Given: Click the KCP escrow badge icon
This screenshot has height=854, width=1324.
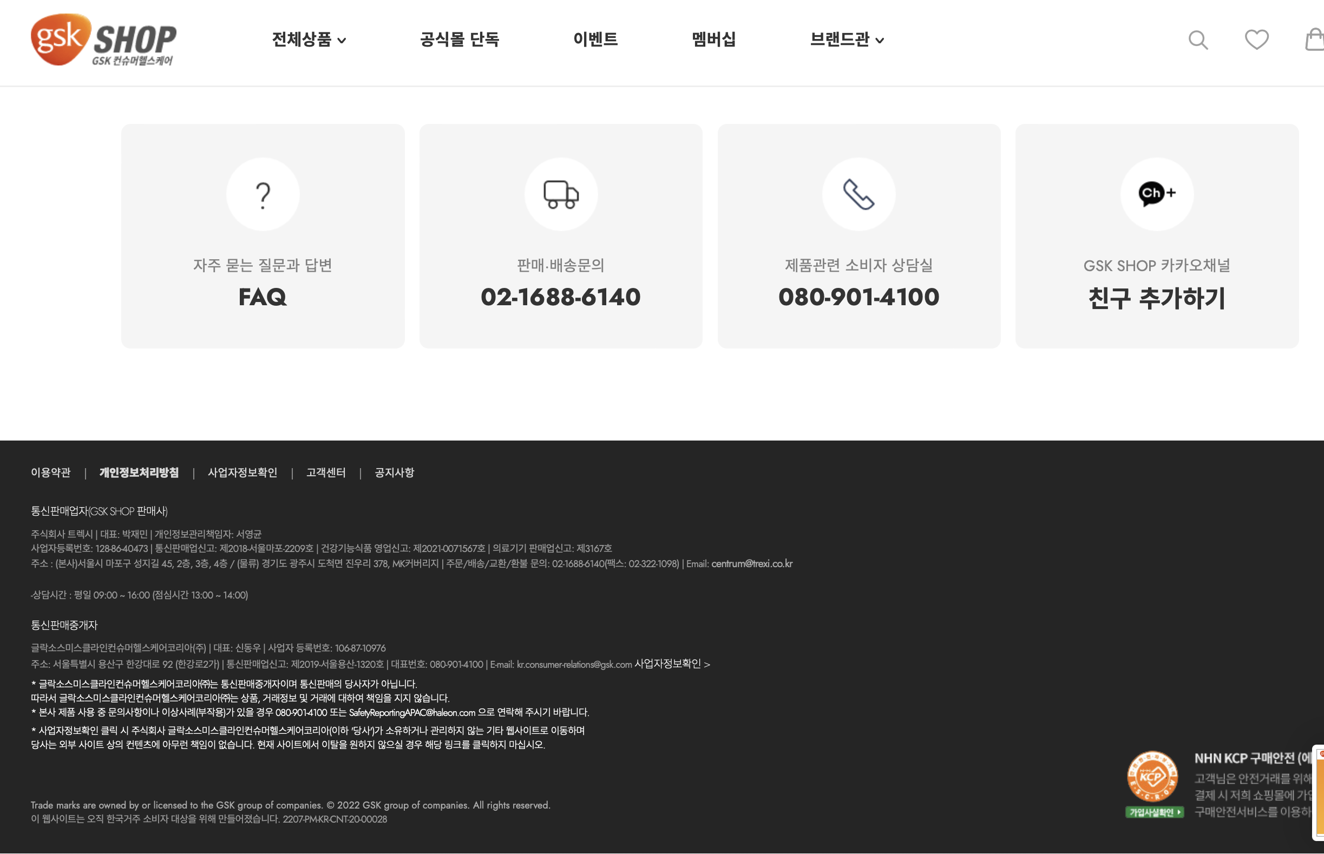Looking at the screenshot, I should click(x=1152, y=777).
